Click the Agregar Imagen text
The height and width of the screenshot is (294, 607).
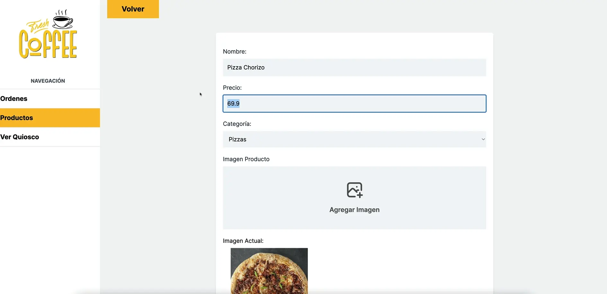pos(354,210)
